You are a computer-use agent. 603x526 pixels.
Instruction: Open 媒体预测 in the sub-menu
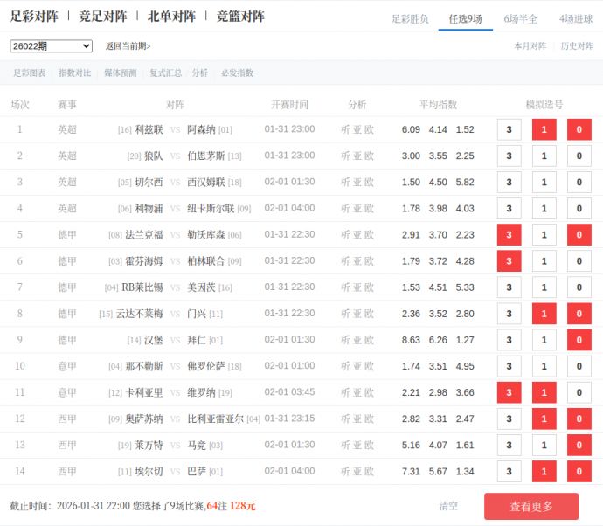coord(120,73)
